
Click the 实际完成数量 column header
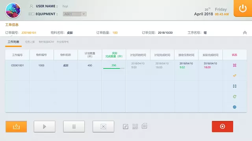pyautogui.click(x=114, y=55)
